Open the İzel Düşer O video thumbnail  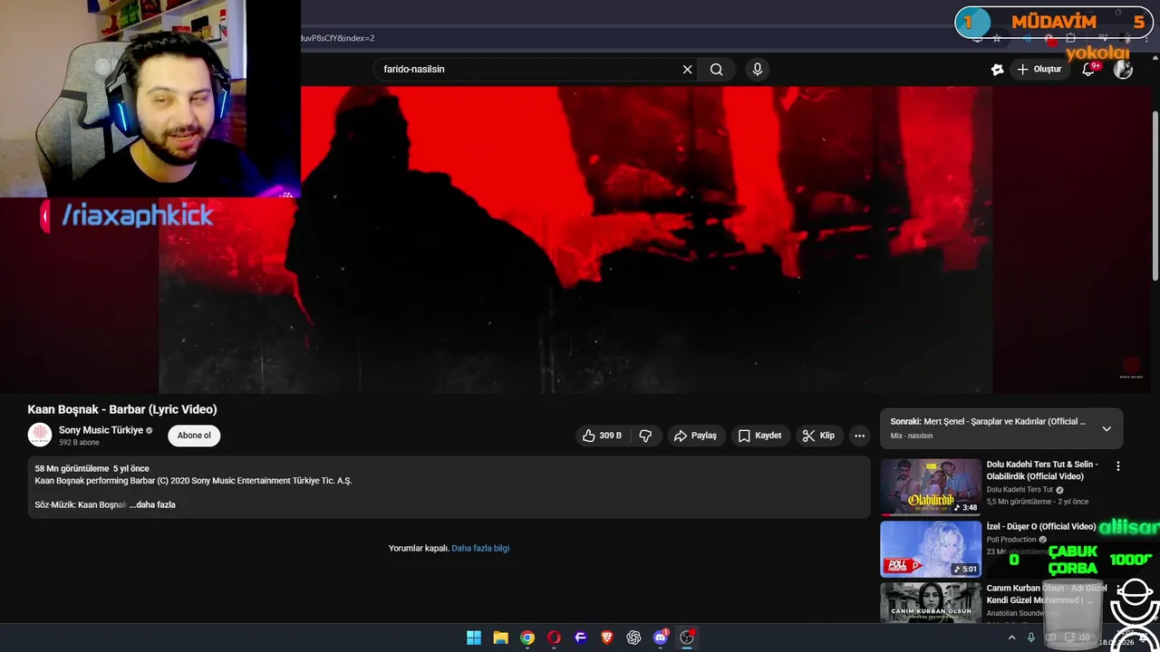931,549
